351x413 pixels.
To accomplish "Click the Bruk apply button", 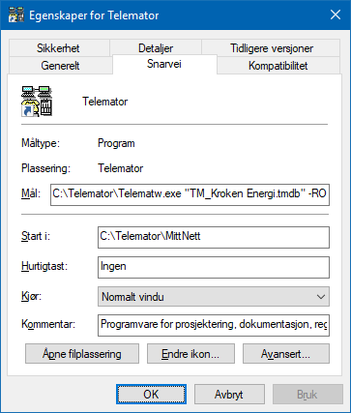I will (x=307, y=394).
